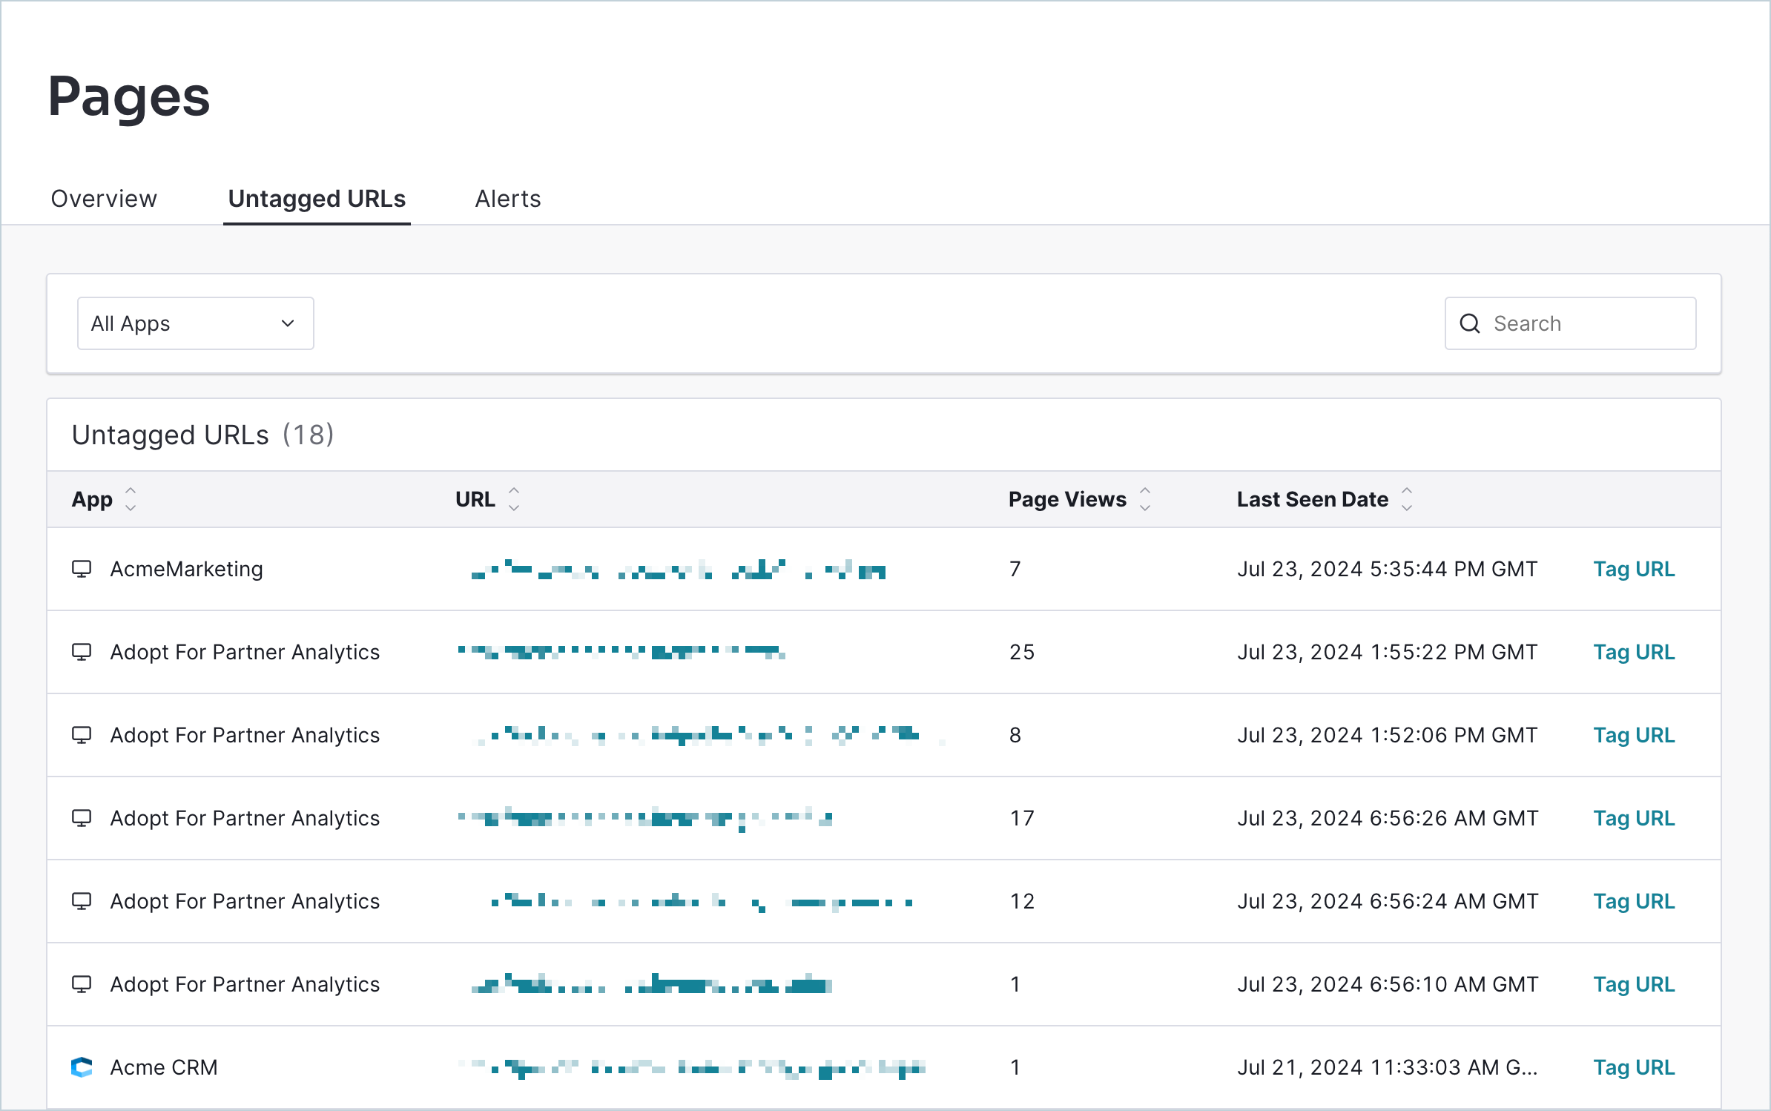This screenshot has width=1771, height=1111.
Task: Click the Pages heading
Action: point(129,96)
